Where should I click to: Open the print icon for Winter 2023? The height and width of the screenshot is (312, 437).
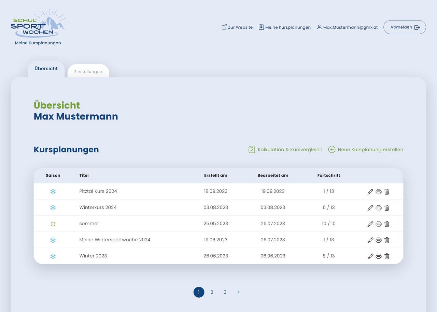379,256
